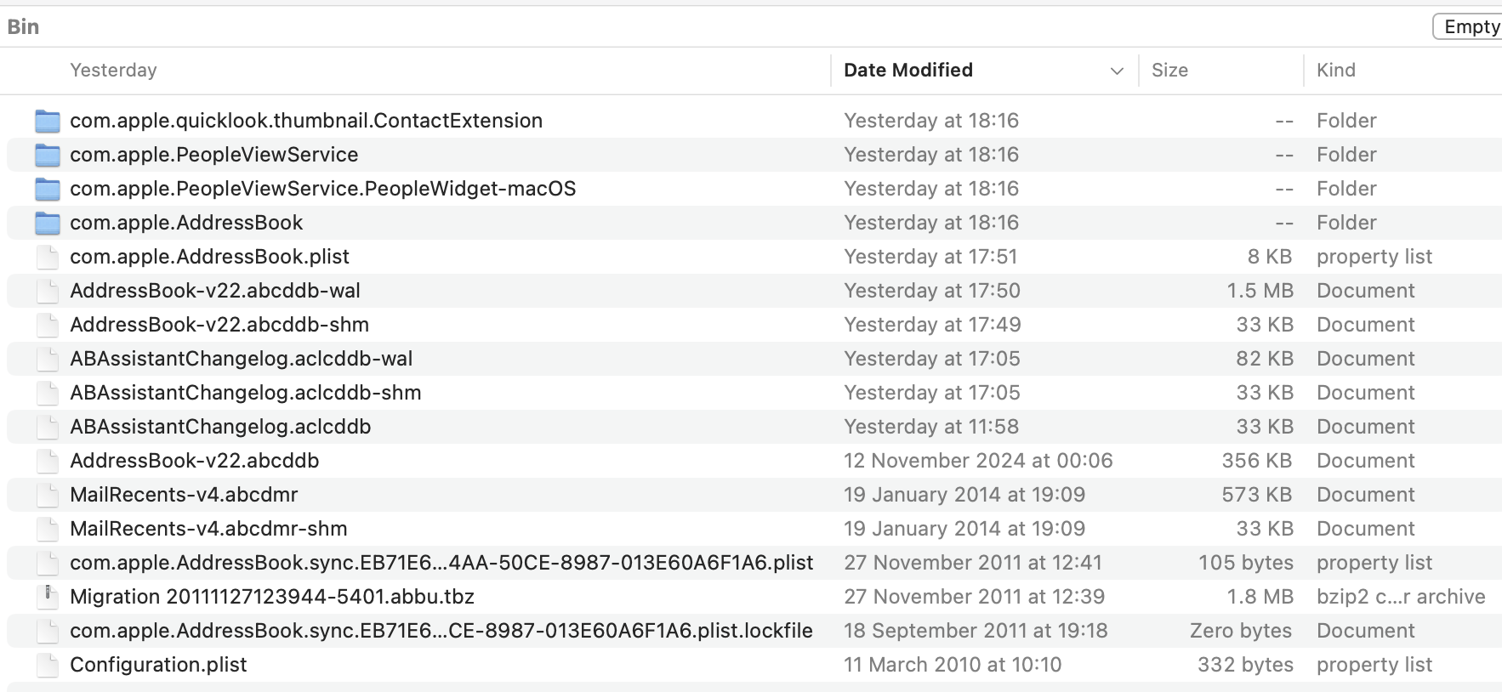Select the com.apple.PeopleViewService folder icon
Viewport: 1502px width, 692px height.
point(48,156)
